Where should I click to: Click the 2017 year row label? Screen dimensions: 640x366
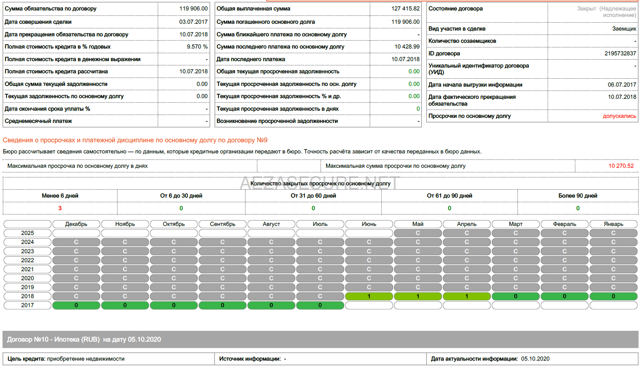click(x=28, y=305)
